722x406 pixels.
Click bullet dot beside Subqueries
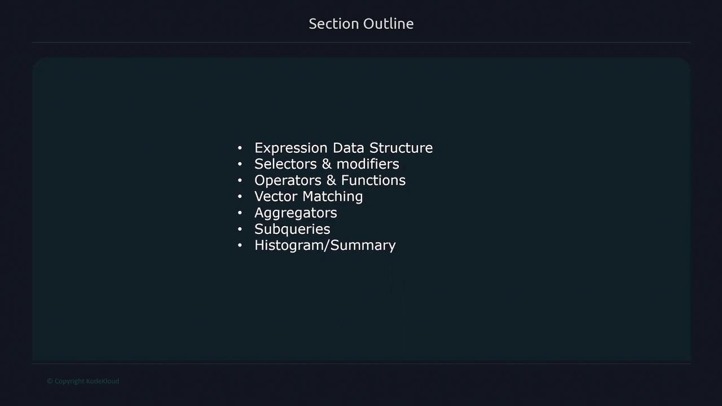240,230
